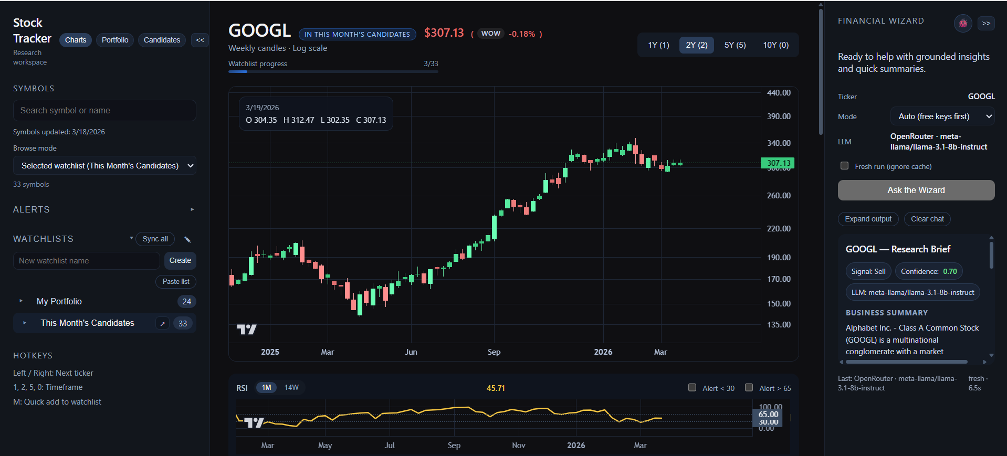Open the Charts tab
The width and height of the screenshot is (1007, 456).
pos(76,40)
